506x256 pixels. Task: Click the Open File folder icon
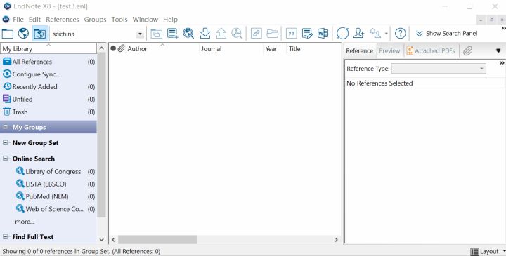(273, 34)
